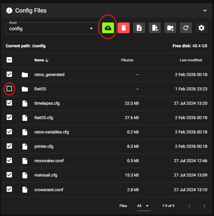
Task: Open printer.cfg file name
Action: click(x=44, y=146)
